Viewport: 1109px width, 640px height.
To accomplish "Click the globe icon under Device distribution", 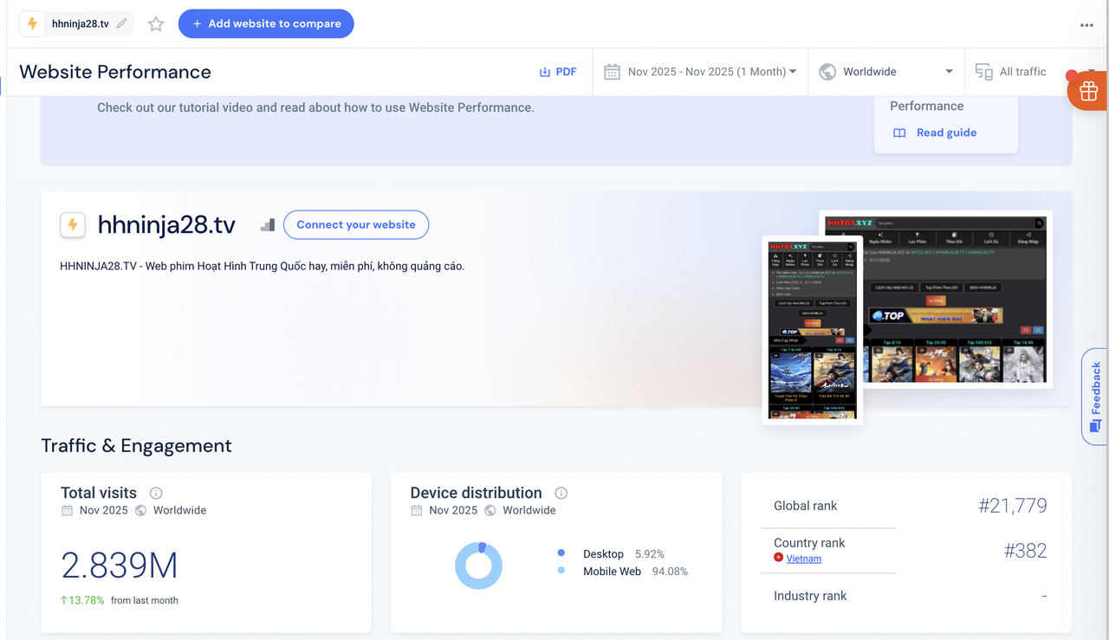I will click(x=490, y=511).
